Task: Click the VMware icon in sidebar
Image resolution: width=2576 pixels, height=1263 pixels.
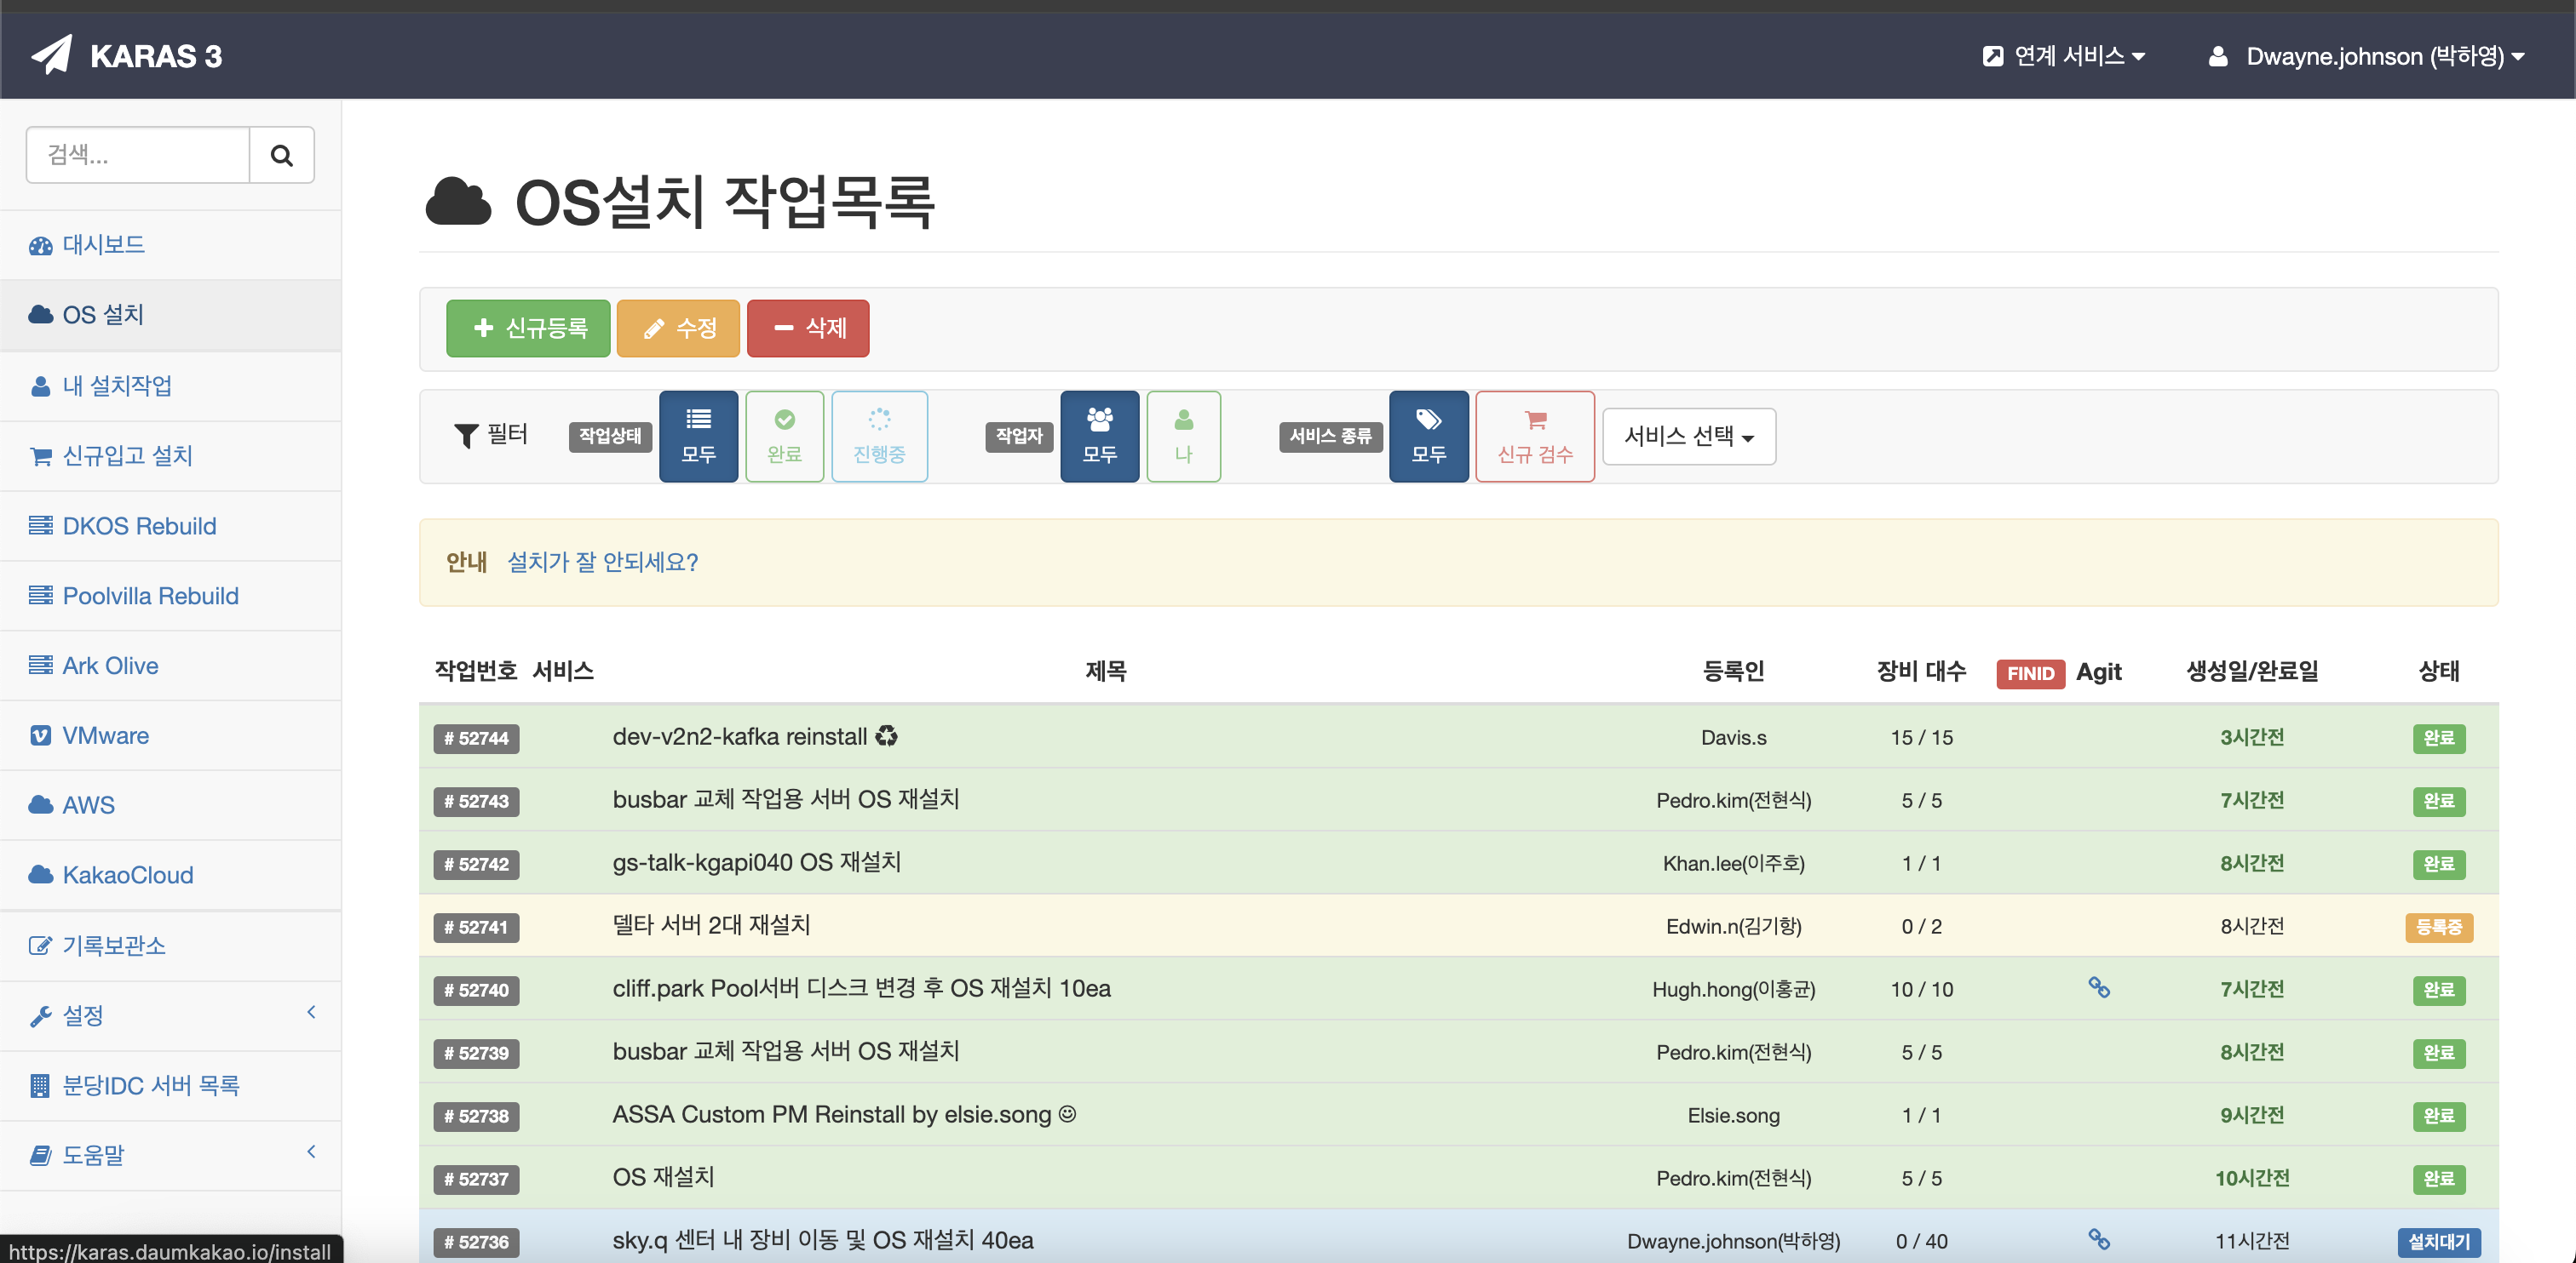Action: pos(40,735)
